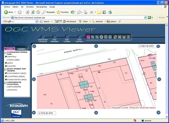The image size is (169, 123).
Task: Click the second magnifier tool before the crosshair icon
Action: pos(97,37)
